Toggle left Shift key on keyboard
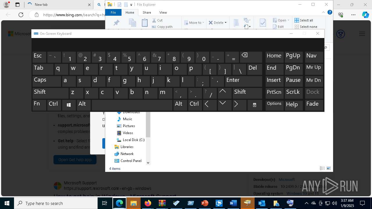Viewport: 372px width, 209px height. (50, 93)
